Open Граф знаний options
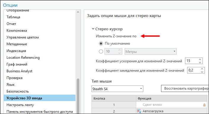Screen dimensions: 209x114 tap(17, 64)
